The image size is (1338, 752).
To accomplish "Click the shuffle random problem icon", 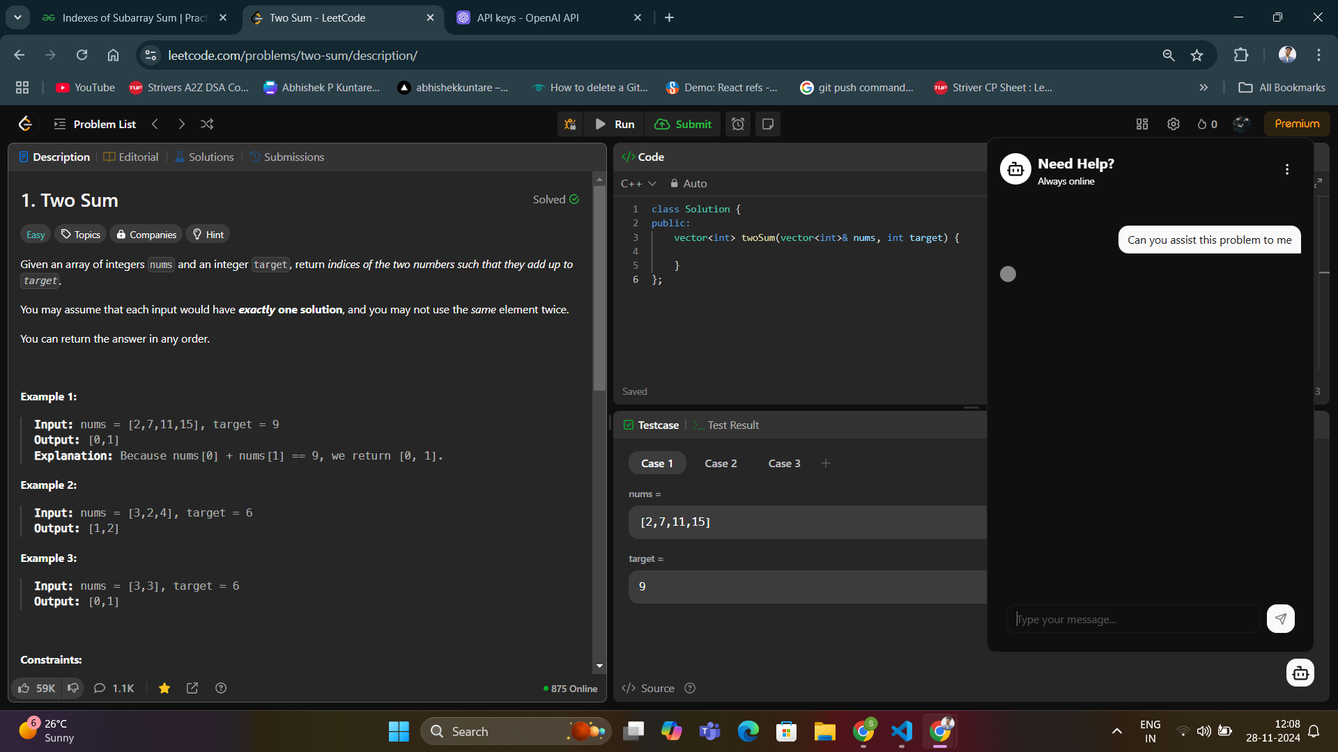I will pos(207,124).
